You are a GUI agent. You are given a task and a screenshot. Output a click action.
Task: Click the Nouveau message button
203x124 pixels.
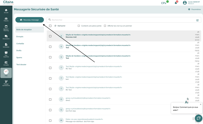pos(29,20)
